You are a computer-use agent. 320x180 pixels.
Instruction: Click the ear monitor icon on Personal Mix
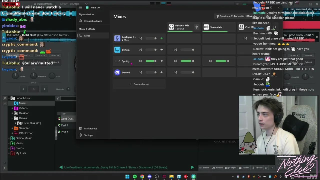pos(196,27)
